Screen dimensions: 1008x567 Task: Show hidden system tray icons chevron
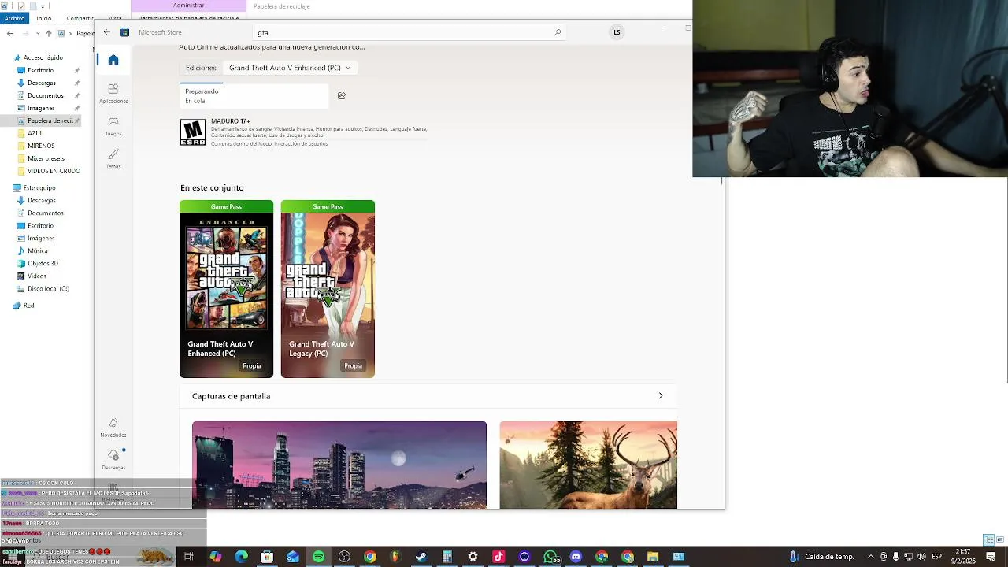(x=871, y=557)
